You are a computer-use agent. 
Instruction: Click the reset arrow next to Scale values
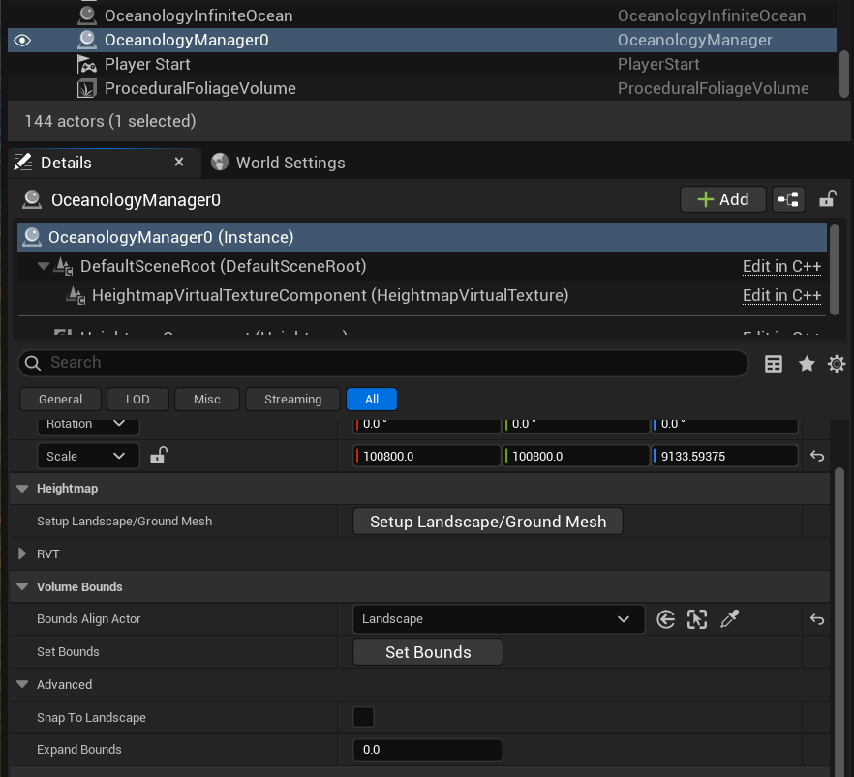[816, 455]
